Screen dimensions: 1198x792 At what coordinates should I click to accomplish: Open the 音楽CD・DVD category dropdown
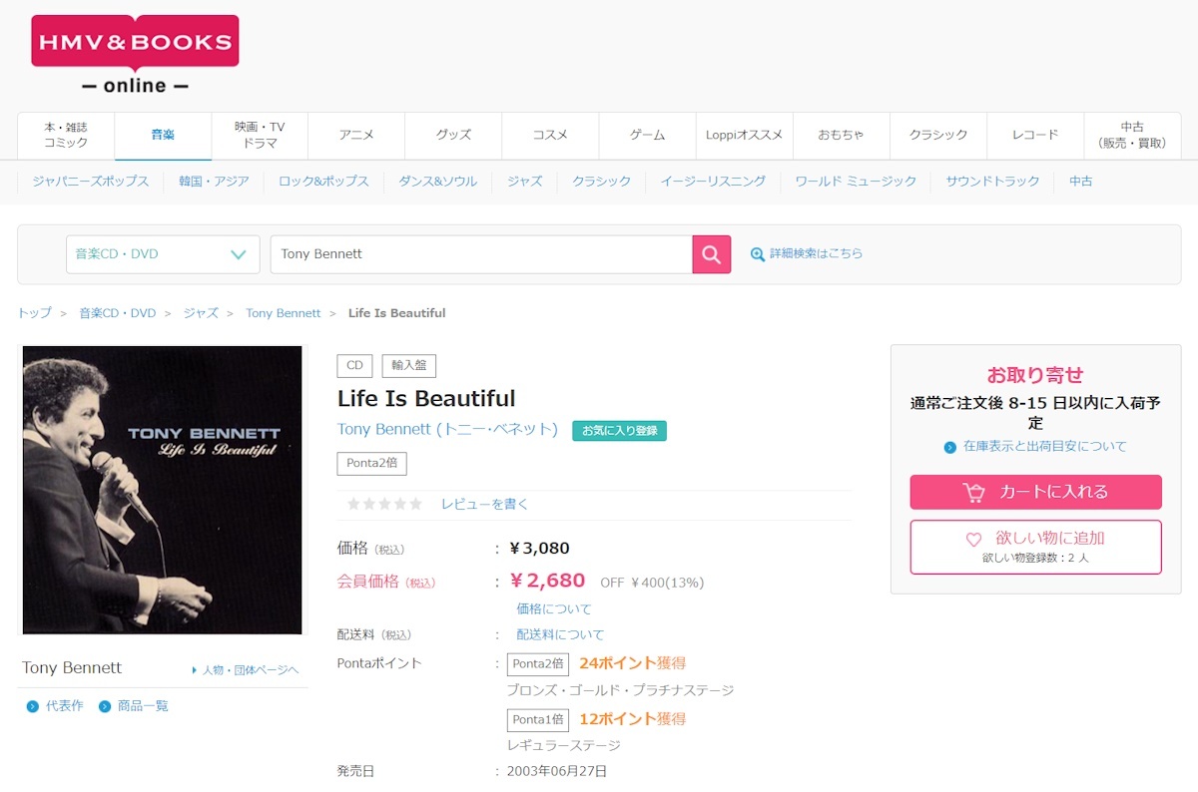point(162,254)
